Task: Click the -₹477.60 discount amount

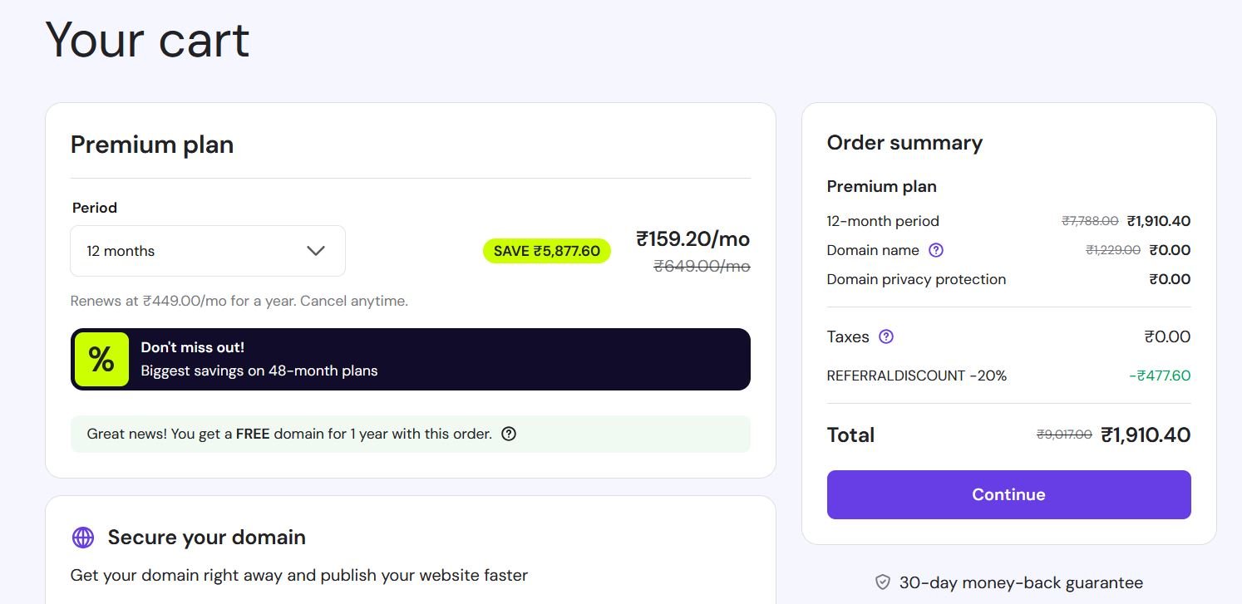Action: point(1160,376)
